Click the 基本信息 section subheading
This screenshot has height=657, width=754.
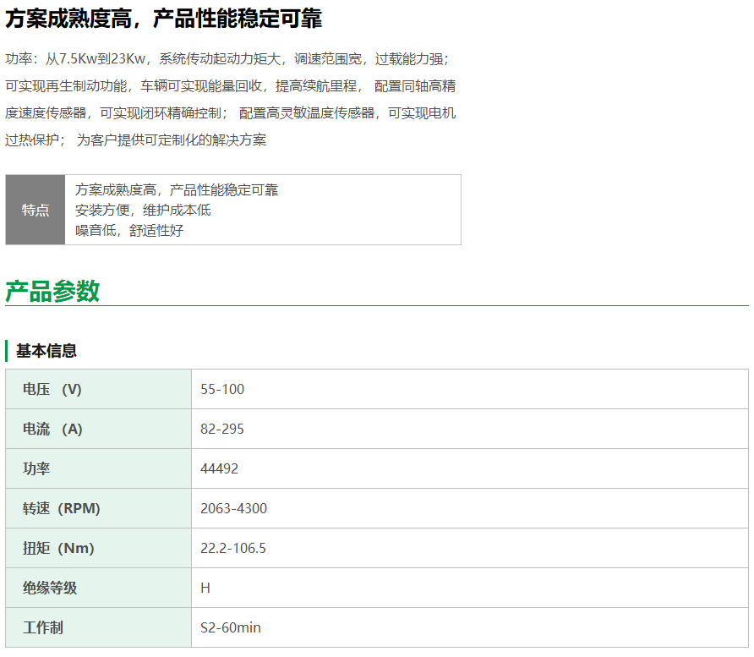tap(46, 350)
